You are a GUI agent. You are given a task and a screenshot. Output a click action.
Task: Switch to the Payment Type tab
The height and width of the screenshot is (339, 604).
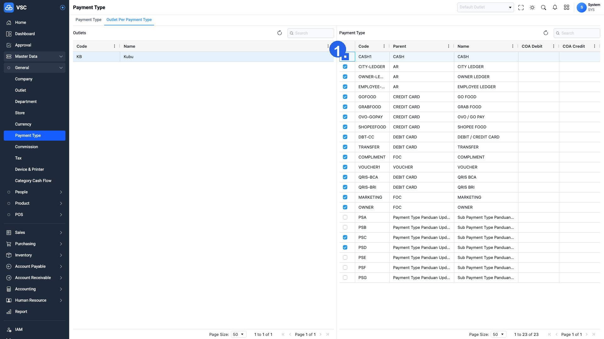tap(88, 20)
